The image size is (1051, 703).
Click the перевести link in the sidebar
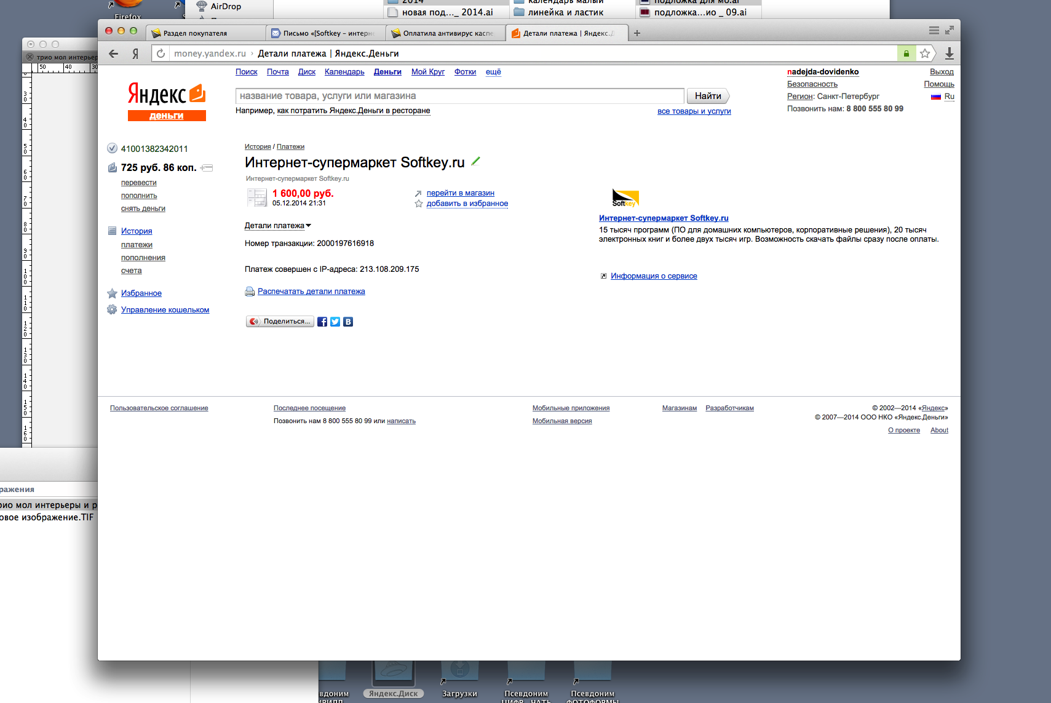click(x=139, y=183)
